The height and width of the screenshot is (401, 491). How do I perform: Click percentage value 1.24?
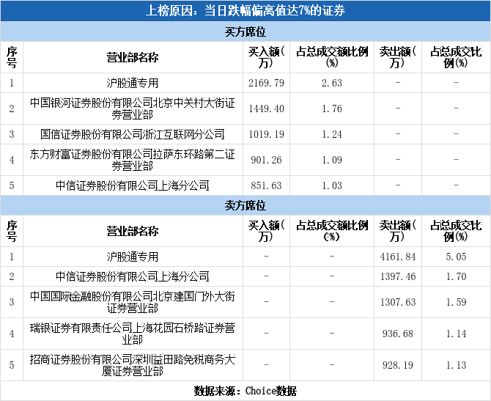(332, 134)
